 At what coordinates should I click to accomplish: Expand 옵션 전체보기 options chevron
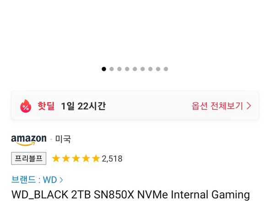coord(249,106)
